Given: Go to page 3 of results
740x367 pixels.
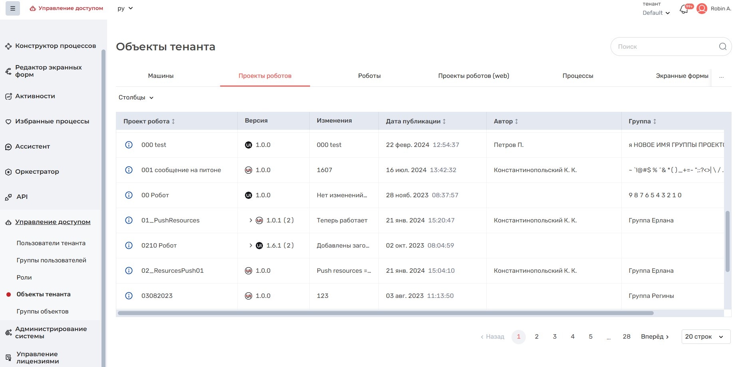Looking at the screenshot, I should [x=555, y=337].
